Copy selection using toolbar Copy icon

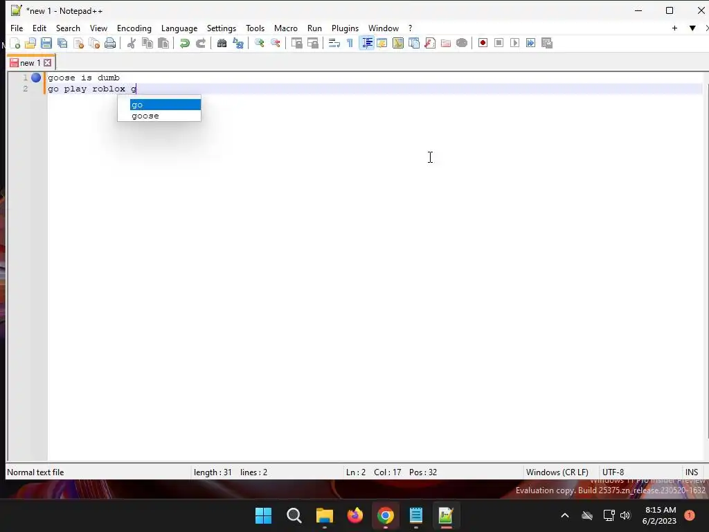(147, 43)
